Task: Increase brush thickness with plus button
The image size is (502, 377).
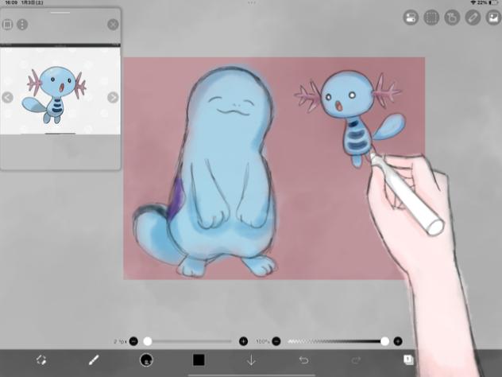Action: (243, 341)
